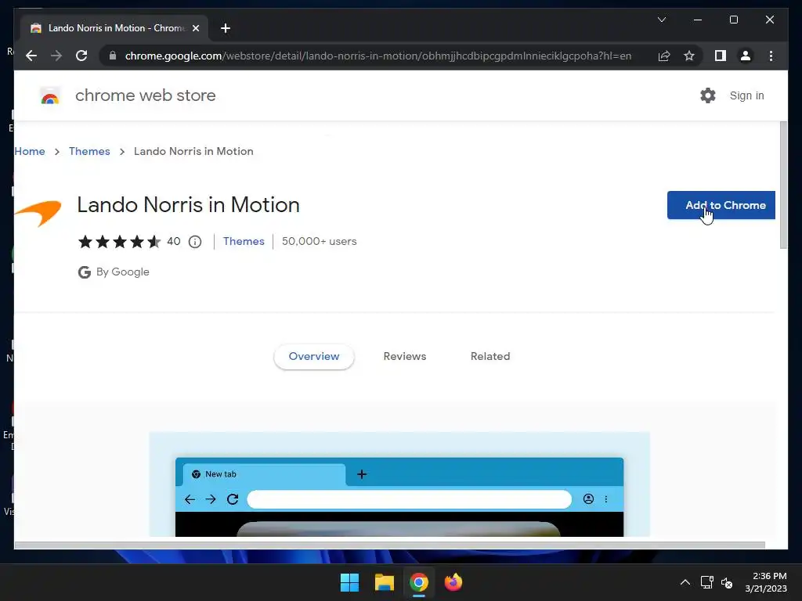This screenshot has width=802, height=601.
Task: View site info via lock icon
Action: tap(113, 56)
